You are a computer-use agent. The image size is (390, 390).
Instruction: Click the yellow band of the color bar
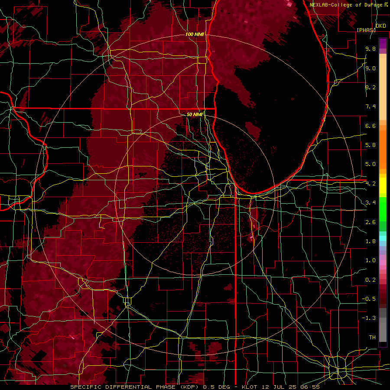[x=383, y=185]
